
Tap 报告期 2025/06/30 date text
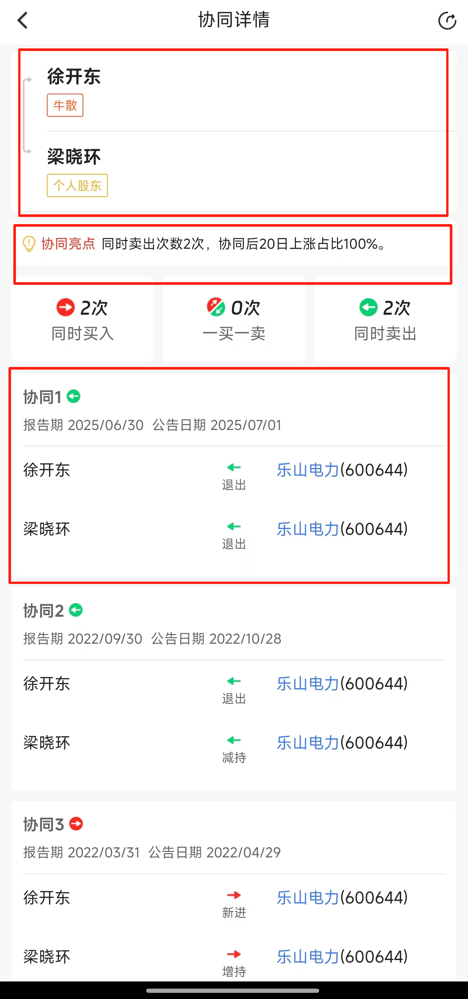[x=84, y=425]
